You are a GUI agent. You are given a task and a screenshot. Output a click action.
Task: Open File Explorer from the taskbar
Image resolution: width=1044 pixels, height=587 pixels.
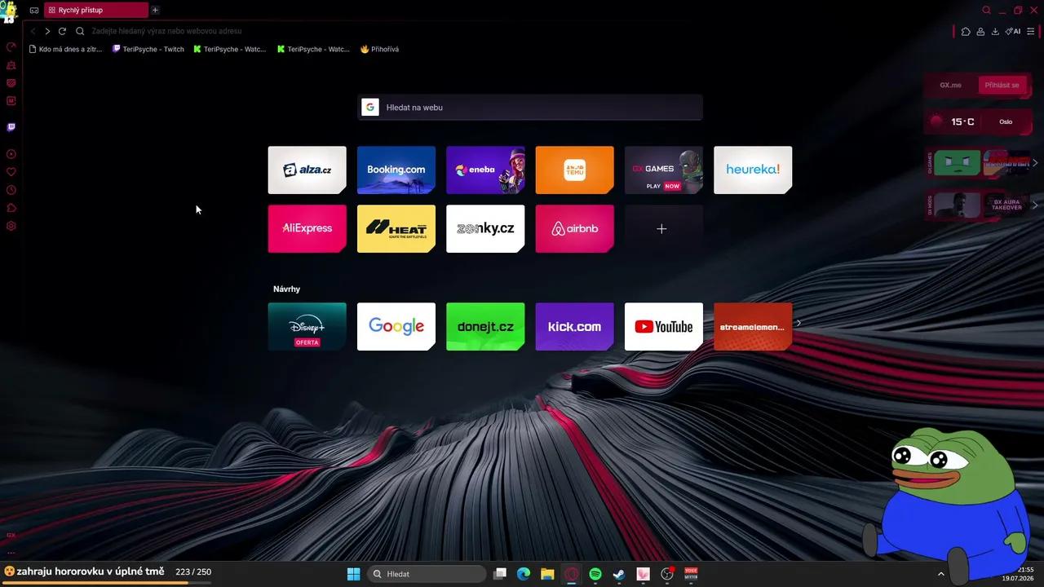tap(547, 574)
